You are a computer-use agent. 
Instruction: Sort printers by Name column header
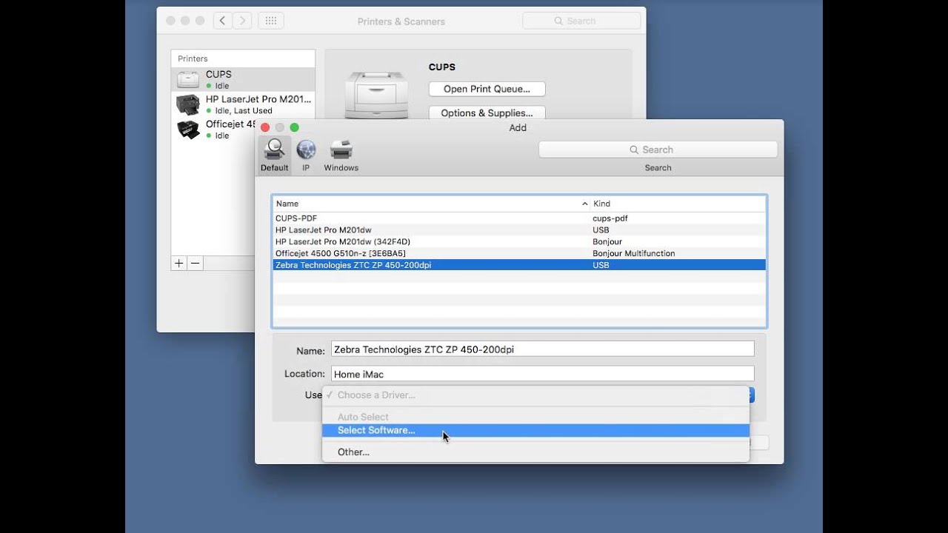coord(431,204)
